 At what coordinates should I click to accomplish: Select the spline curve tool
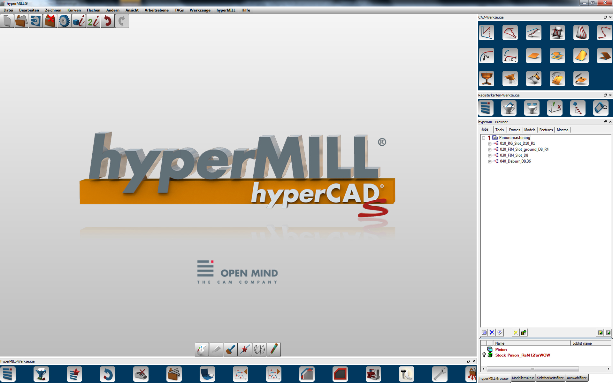click(604, 32)
